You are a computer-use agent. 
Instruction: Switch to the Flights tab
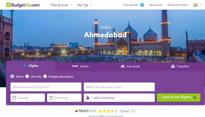pyautogui.click(x=31, y=66)
